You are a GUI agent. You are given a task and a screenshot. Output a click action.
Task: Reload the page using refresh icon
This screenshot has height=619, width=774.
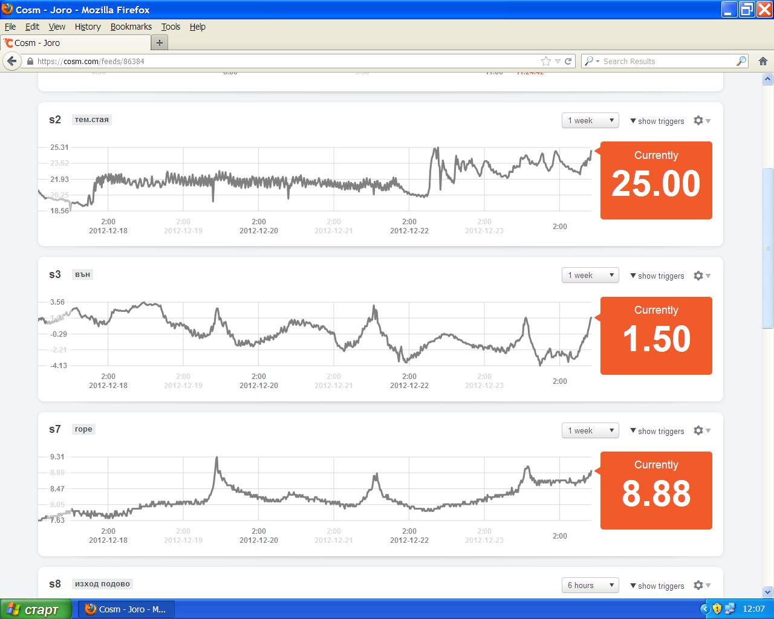568,61
